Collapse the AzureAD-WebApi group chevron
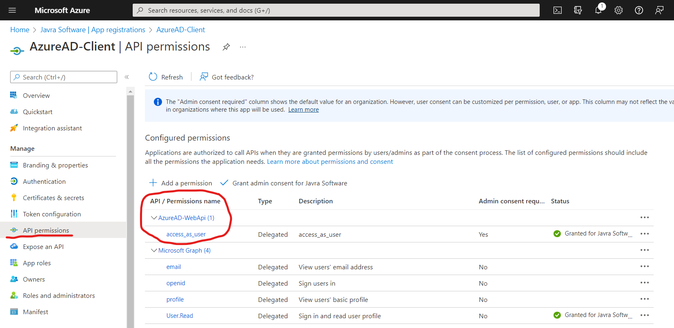 click(154, 218)
